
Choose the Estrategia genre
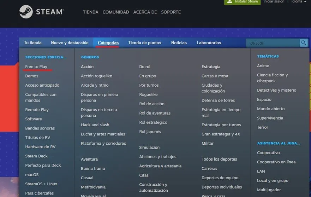click(211, 66)
